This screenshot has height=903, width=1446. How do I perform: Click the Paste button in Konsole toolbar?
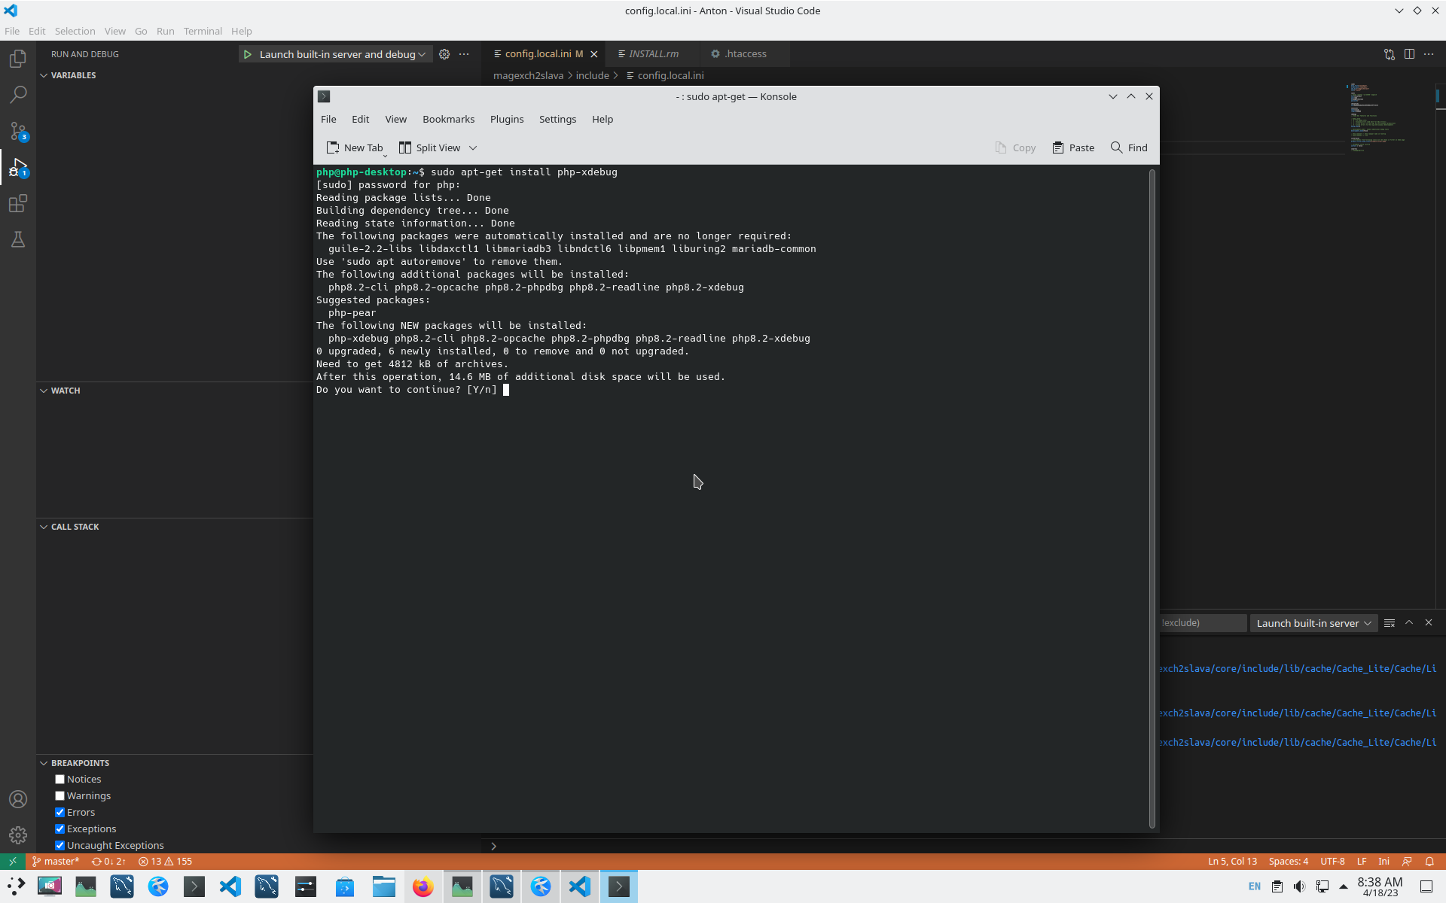click(x=1073, y=147)
